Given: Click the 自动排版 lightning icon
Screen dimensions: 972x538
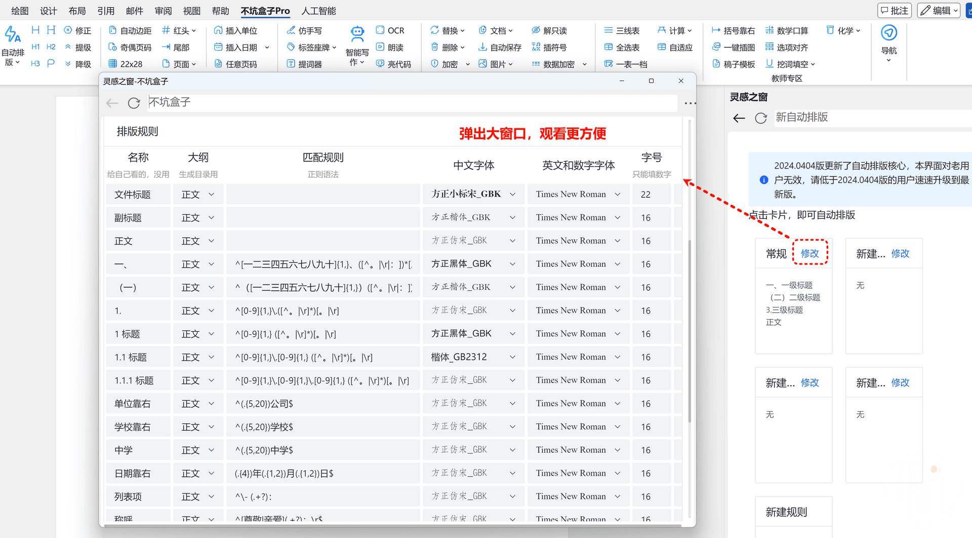Looking at the screenshot, I should point(13,35).
